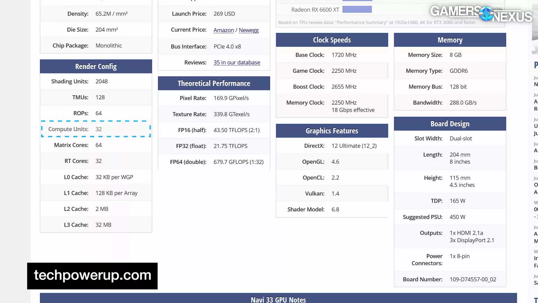Open the '35 in our database' reviews link
538x303 pixels.
point(237,63)
